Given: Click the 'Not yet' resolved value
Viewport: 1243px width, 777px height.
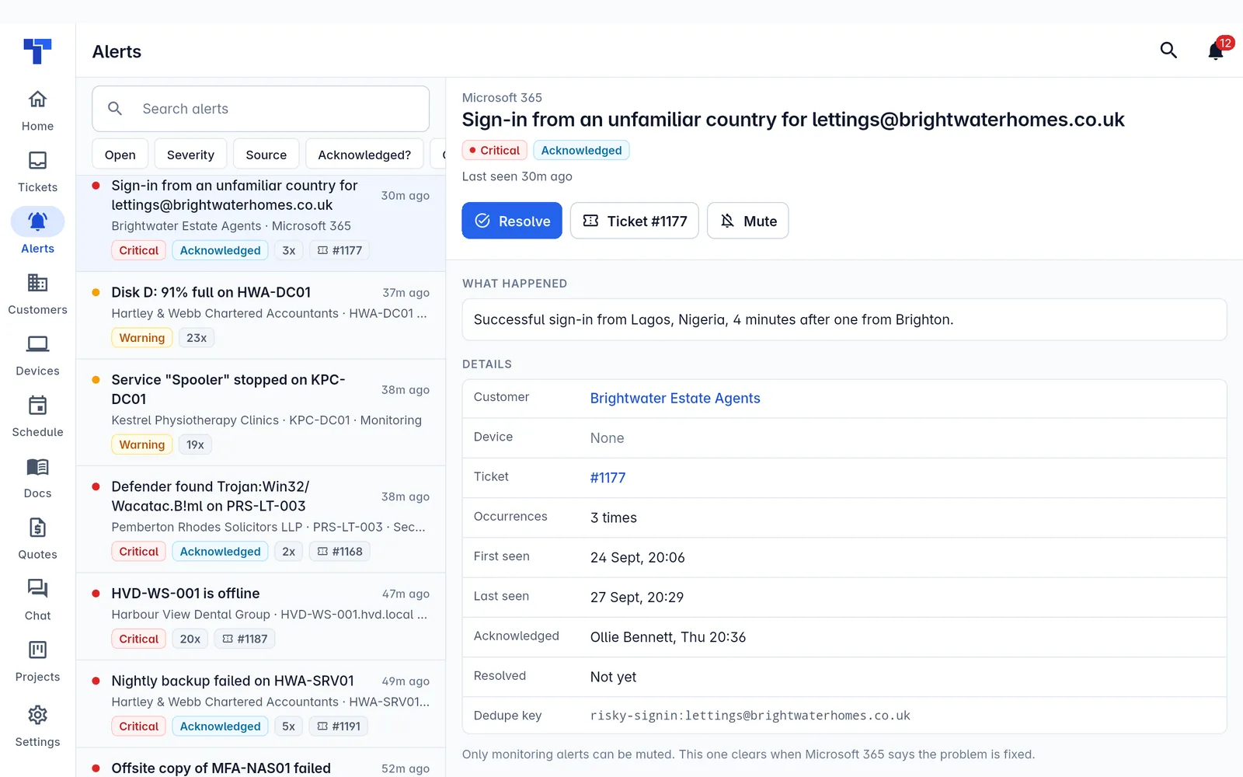Looking at the screenshot, I should coord(613,677).
